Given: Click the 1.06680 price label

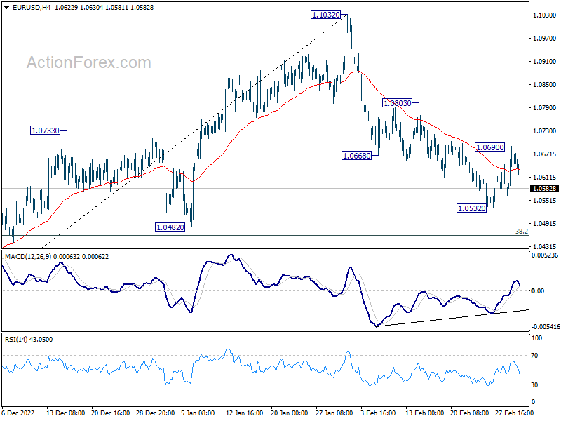Looking at the screenshot, I should pyautogui.click(x=357, y=156).
